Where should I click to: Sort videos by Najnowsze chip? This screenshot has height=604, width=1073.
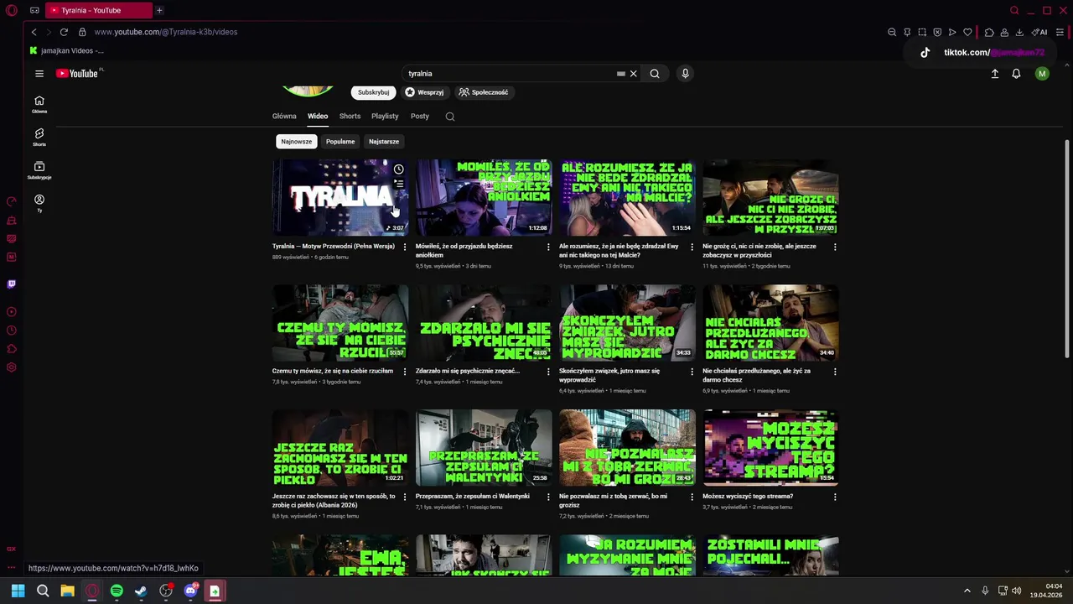297,142
